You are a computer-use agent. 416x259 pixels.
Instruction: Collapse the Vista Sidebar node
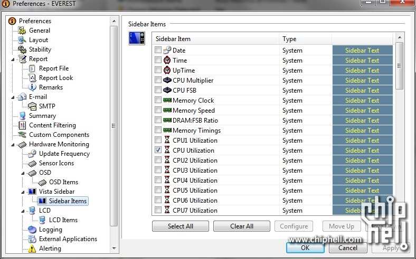tap(23, 192)
